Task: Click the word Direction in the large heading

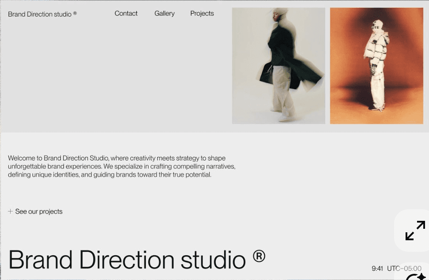Action: point(126,260)
